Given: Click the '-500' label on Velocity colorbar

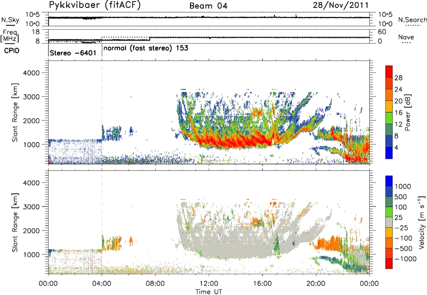Looking at the screenshot, I should (404, 249).
